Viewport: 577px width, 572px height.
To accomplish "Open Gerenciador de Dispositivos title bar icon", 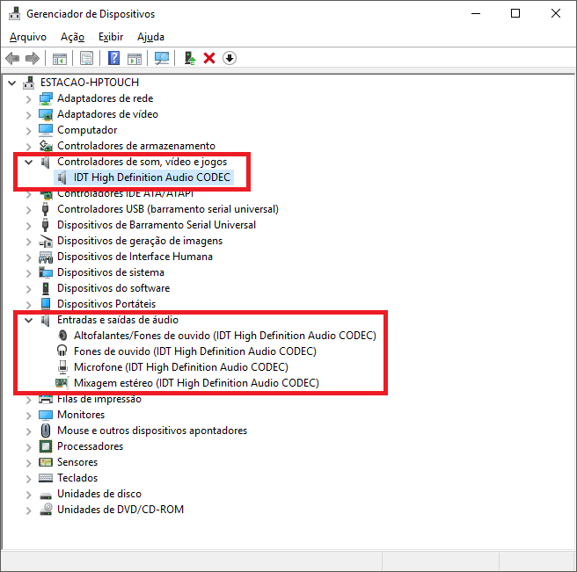I will pos(15,13).
